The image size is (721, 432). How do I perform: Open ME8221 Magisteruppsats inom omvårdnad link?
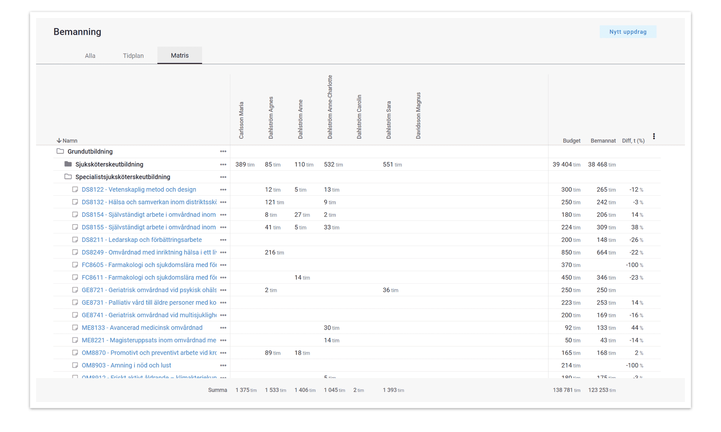[149, 340]
